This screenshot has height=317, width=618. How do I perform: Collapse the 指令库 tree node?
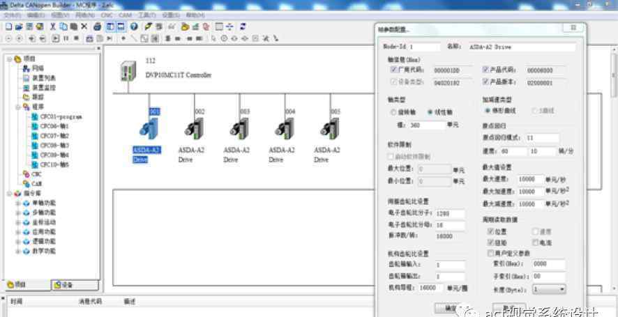pyautogui.click(x=8, y=194)
